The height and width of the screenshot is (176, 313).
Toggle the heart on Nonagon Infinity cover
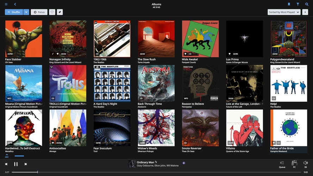[57, 54]
